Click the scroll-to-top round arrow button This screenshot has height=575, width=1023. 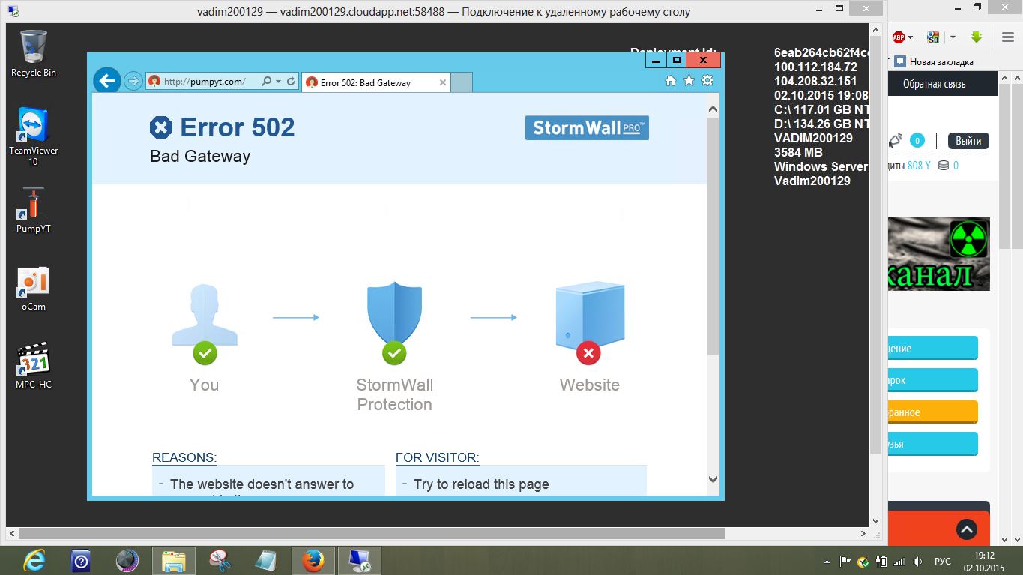pyautogui.click(x=967, y=530)
